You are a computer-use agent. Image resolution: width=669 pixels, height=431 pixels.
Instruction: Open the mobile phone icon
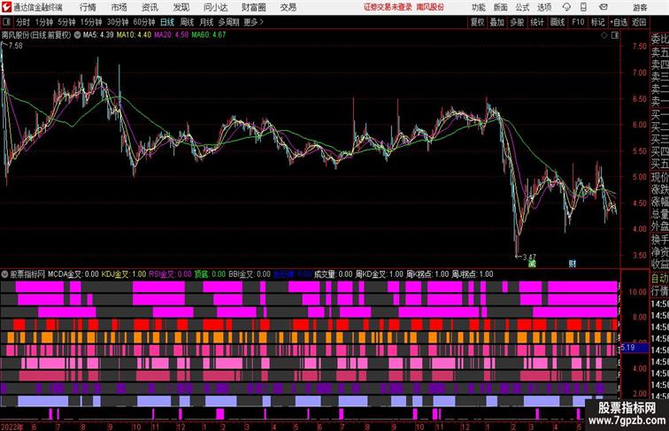pos(584,7)
